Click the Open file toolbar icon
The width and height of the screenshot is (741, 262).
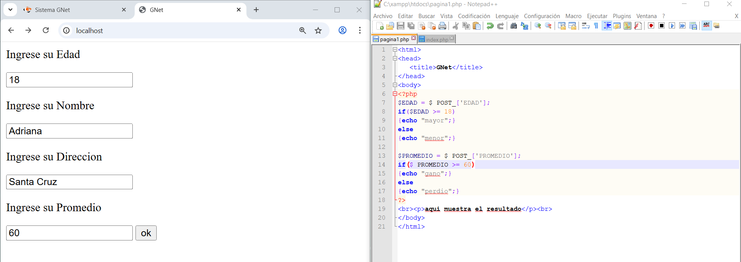390,26
